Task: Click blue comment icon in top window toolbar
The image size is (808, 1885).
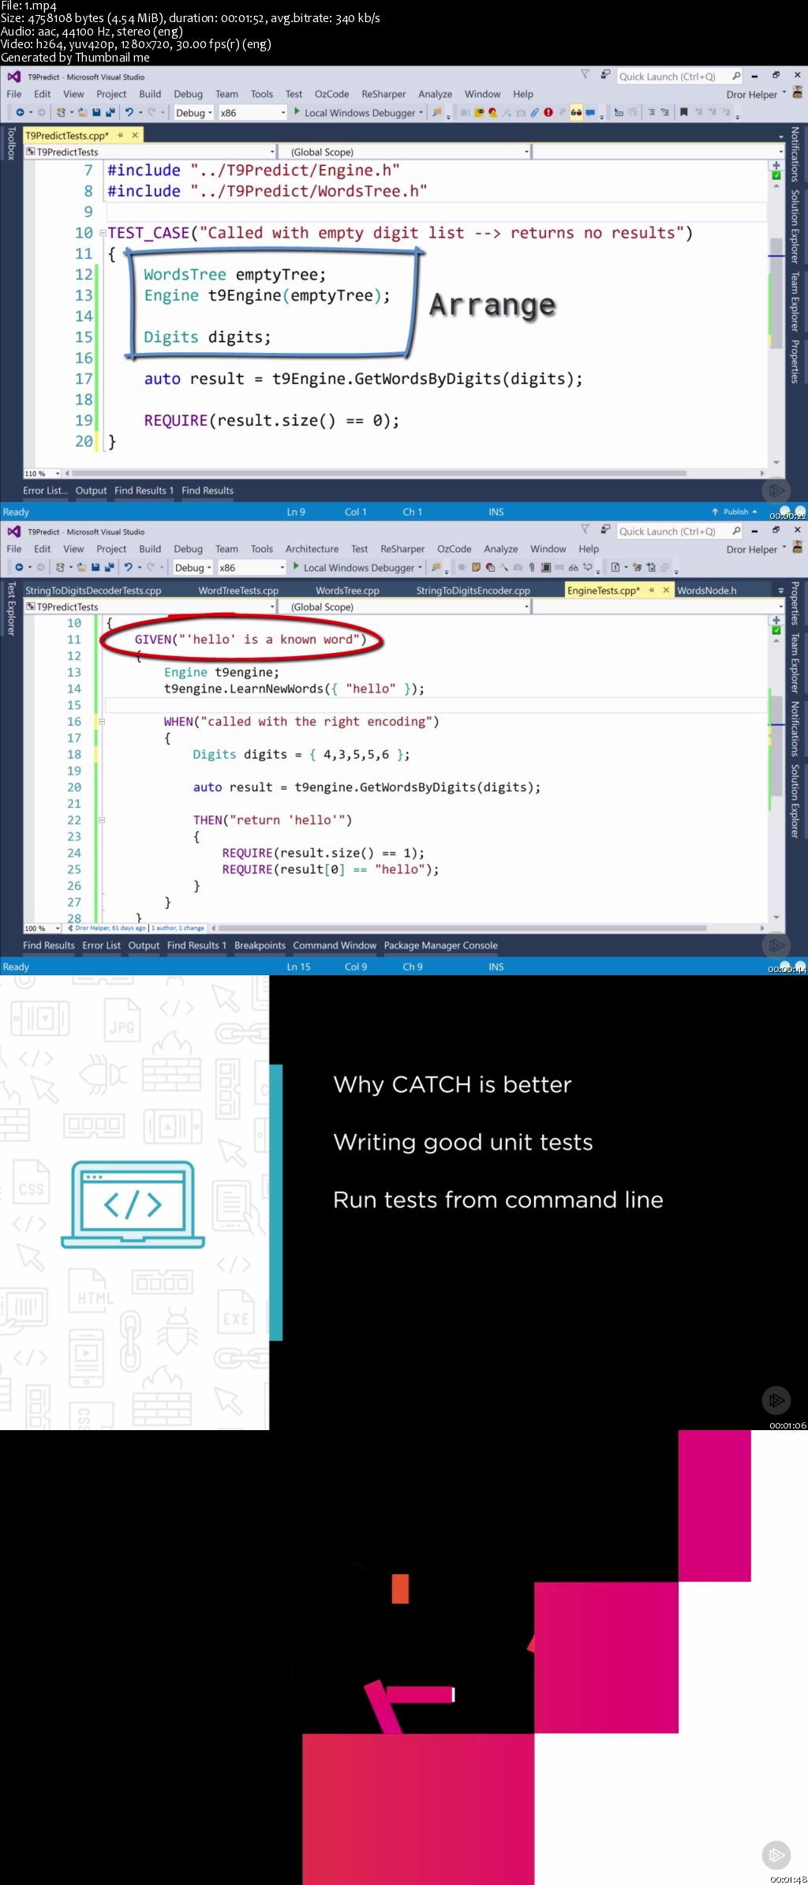Action: 590,113
